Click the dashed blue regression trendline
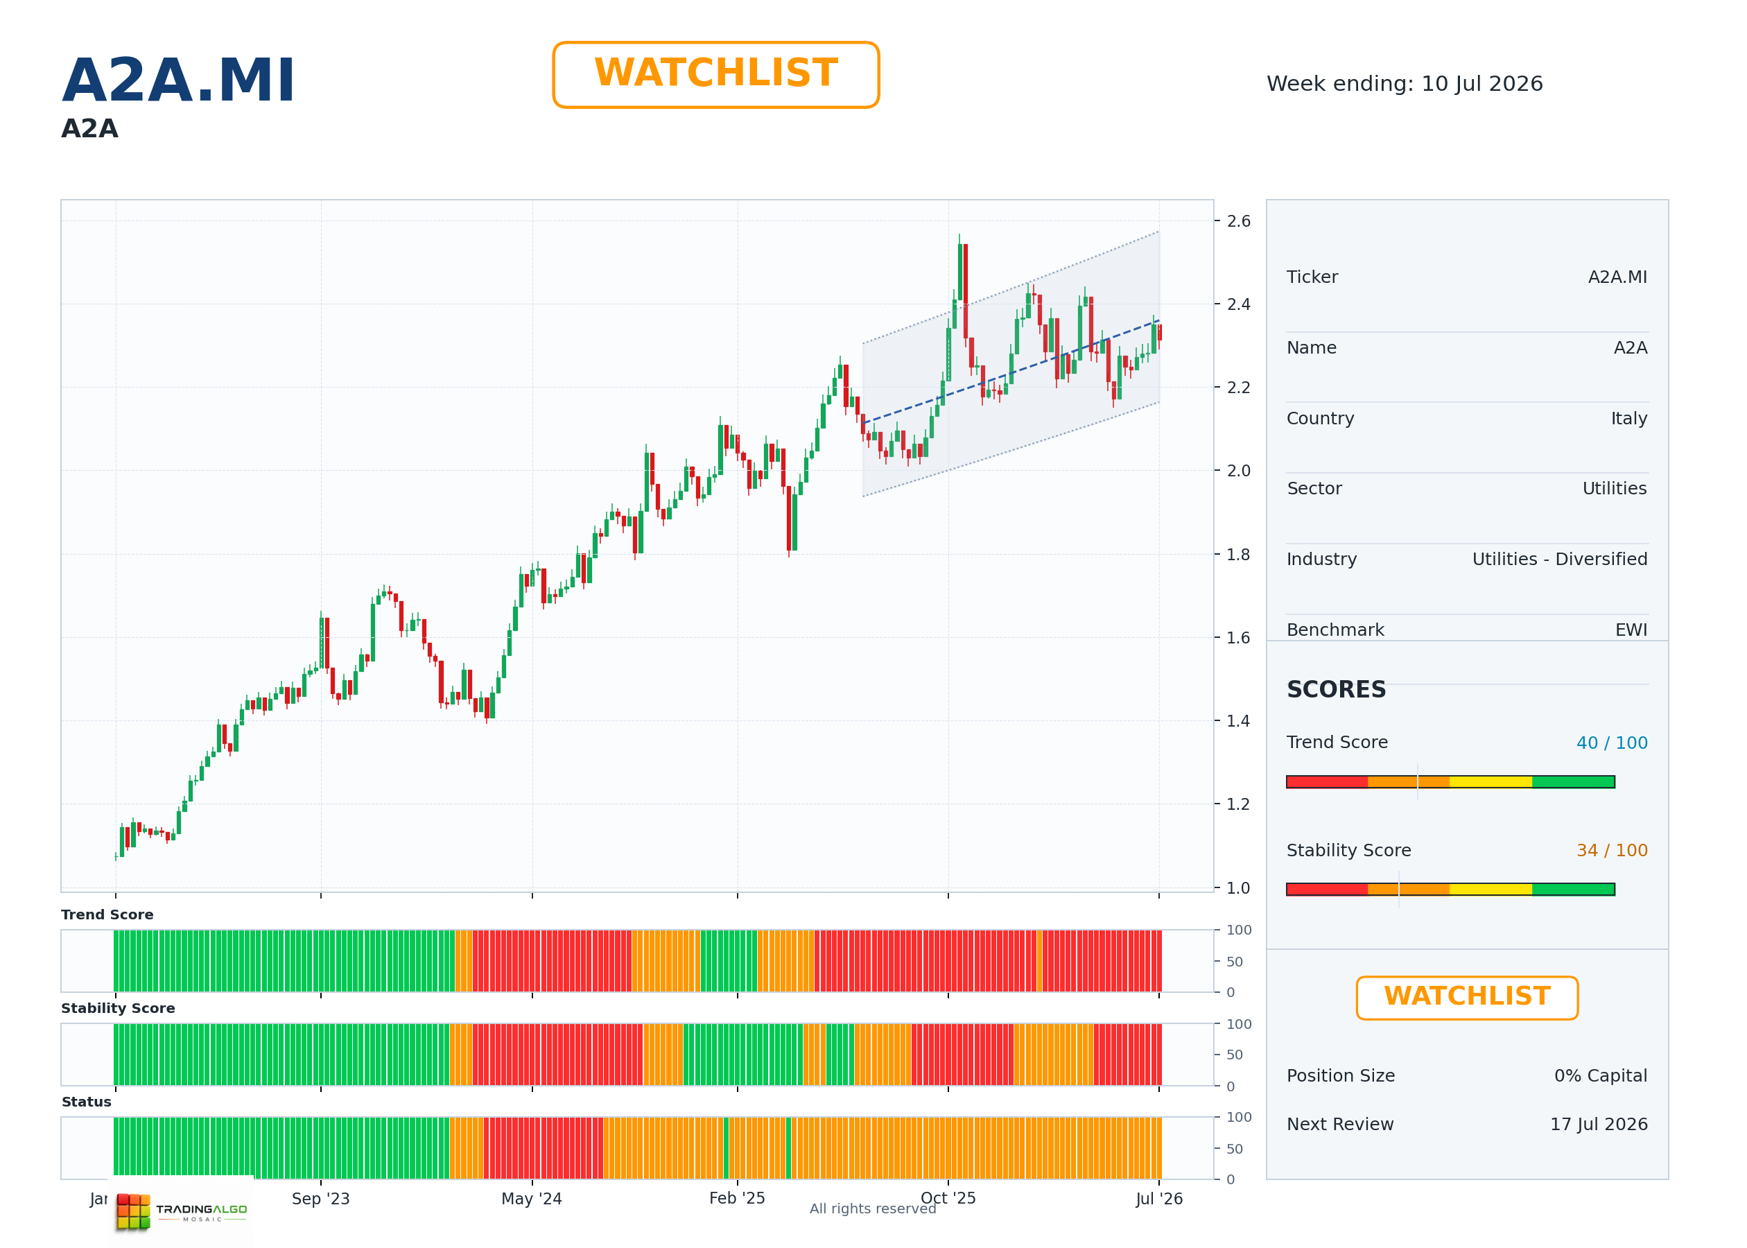This screenshot has width=1747, height=1248. 1011,372
